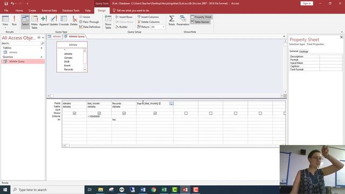The height and width of the screenshot is (194, 345).
Task: Collapse the ribbon
Action: [342, 32]
